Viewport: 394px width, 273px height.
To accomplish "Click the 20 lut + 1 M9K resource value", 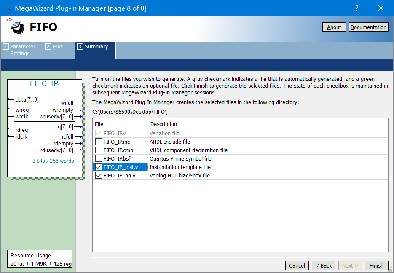I will 41,264.
